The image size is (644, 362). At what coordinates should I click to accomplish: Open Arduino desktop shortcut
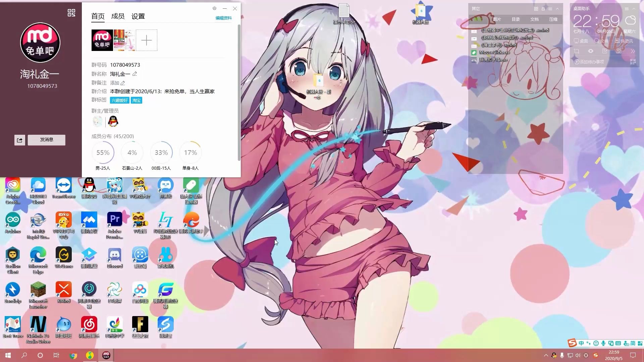pos(13,223)
